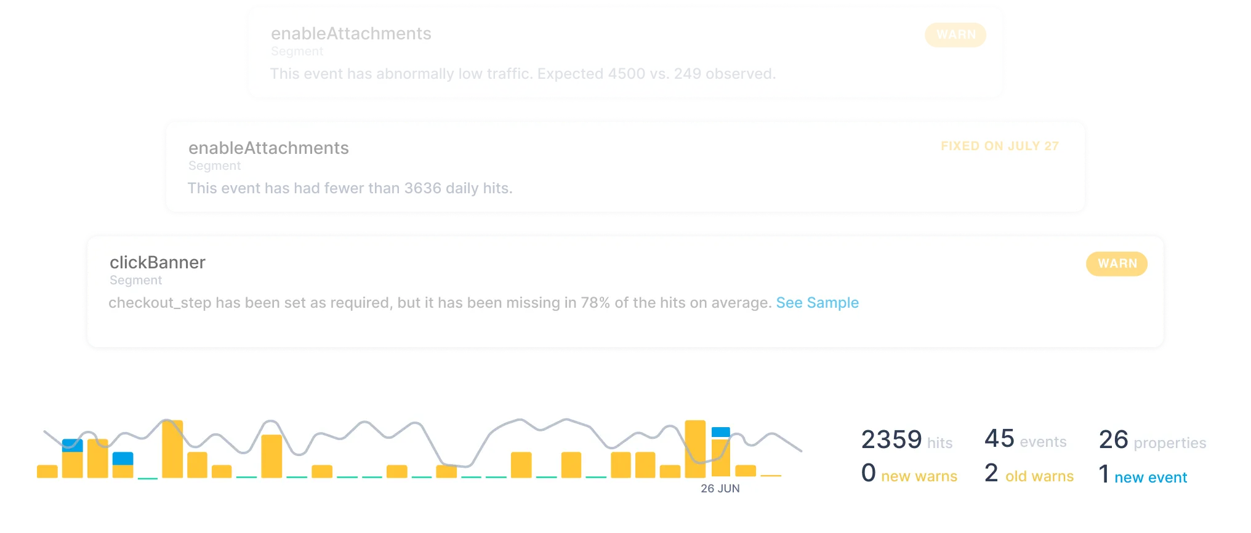Toggle the 1 new event indicator
The width and height of the screenshot is (1251, 533).
pos(1143,473)
